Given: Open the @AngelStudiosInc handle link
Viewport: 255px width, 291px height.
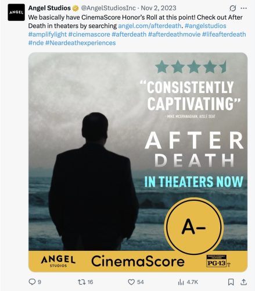Looking at the screenshot, I should coord(108,8).
